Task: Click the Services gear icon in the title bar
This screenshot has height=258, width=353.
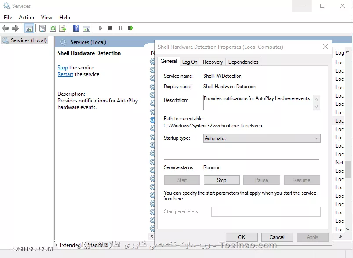Action: tap(7, 6)
